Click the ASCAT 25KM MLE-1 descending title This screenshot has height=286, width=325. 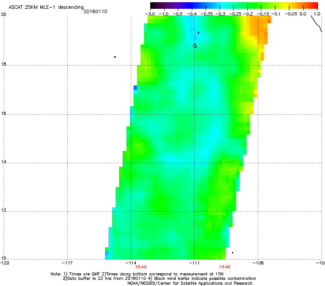pyautogui.click(x=46, y=7)
